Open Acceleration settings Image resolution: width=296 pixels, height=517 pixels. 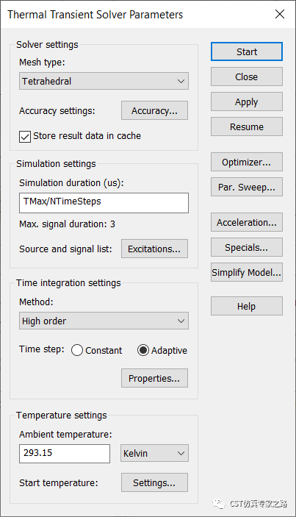click(247, 222)
